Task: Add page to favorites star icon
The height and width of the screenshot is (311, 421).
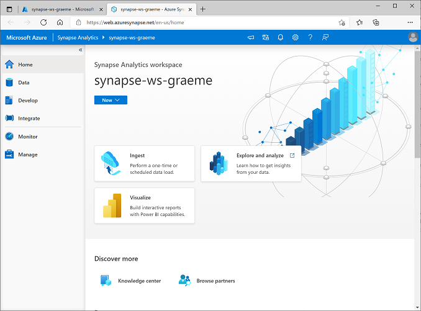Action: tap(342, 22)
